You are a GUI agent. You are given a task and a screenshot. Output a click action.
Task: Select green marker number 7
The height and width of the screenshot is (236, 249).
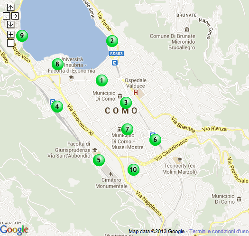[x=127, y=129]
